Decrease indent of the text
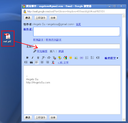The width and height of the screenshot is (128, 123). click(98, 58)
